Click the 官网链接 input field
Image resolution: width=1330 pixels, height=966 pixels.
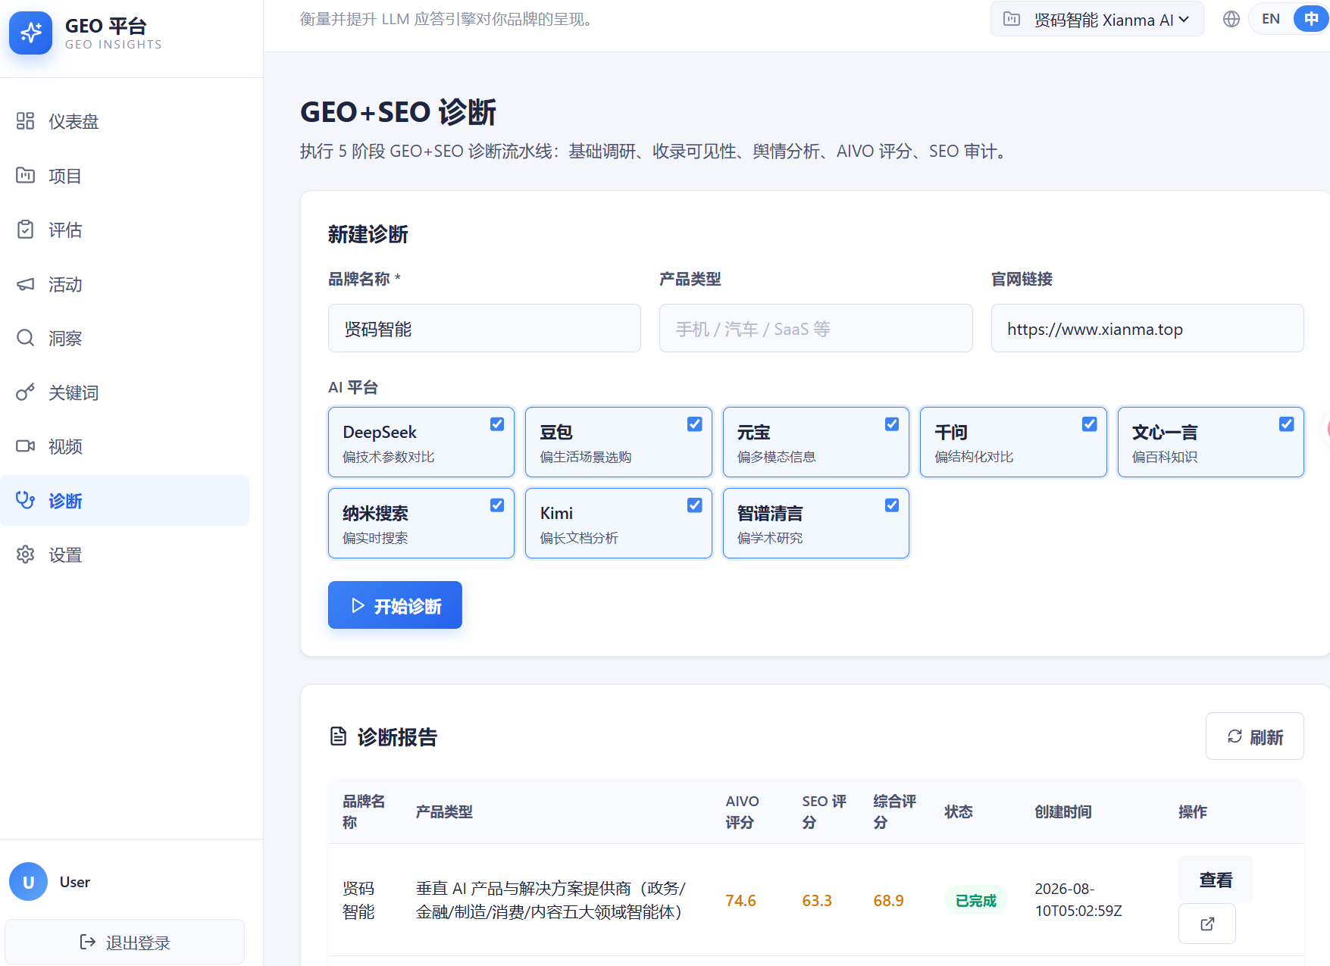(x=1147, y=328)
